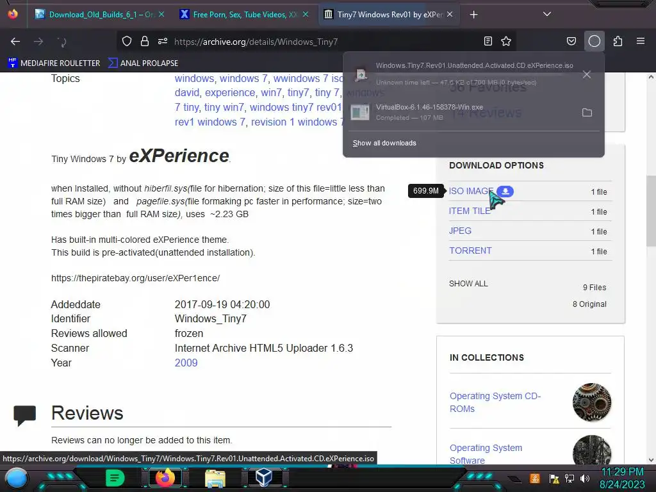Open the list all tabs dropdown
The height and width of the screenshot is (492, 656).
click(x=547, y=14)
